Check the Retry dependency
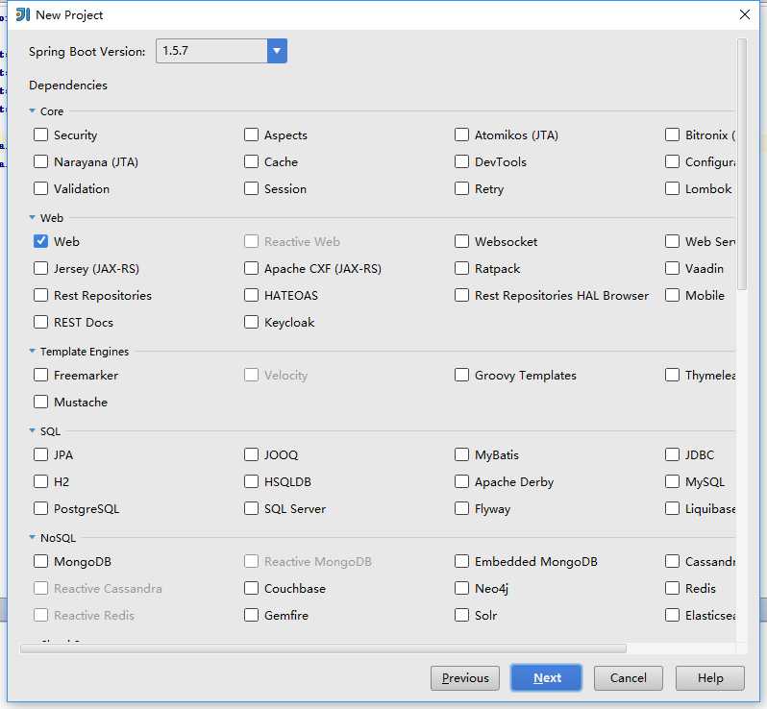Image resolution: width=767 pixels, height=709 pixels. tap(461, 188)
